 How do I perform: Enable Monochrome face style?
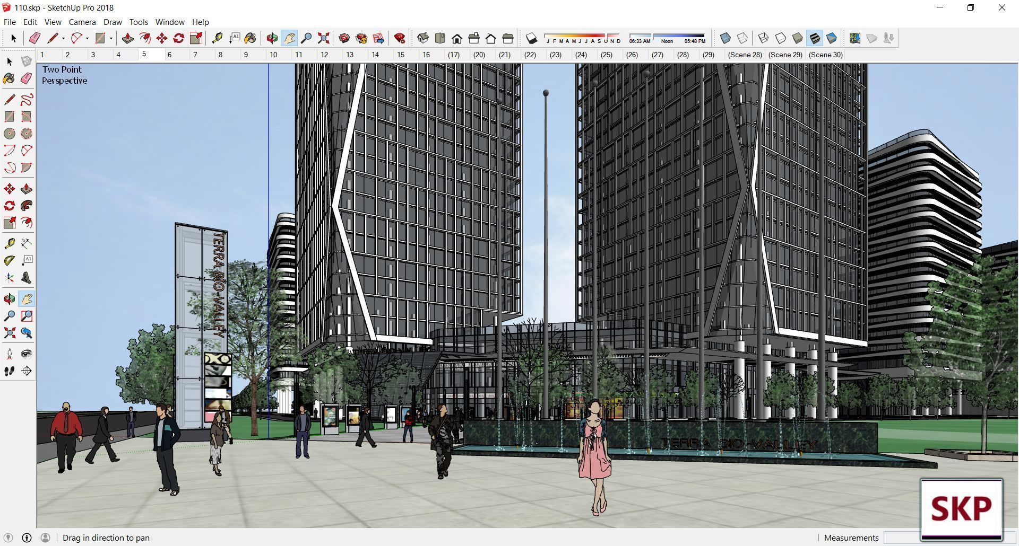(832, 38)
